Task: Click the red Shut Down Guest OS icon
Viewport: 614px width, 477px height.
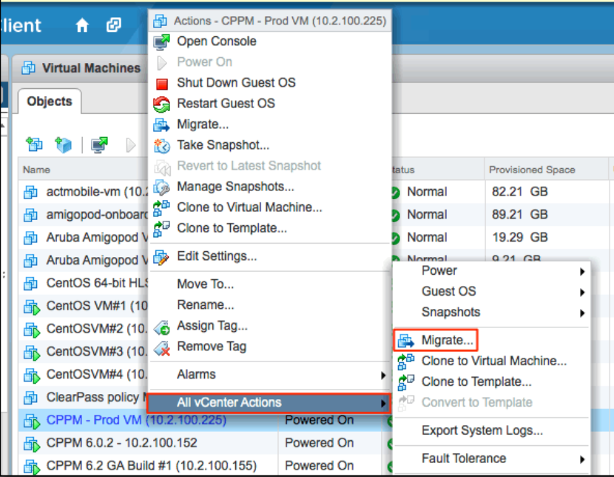Action: (162, 84)
